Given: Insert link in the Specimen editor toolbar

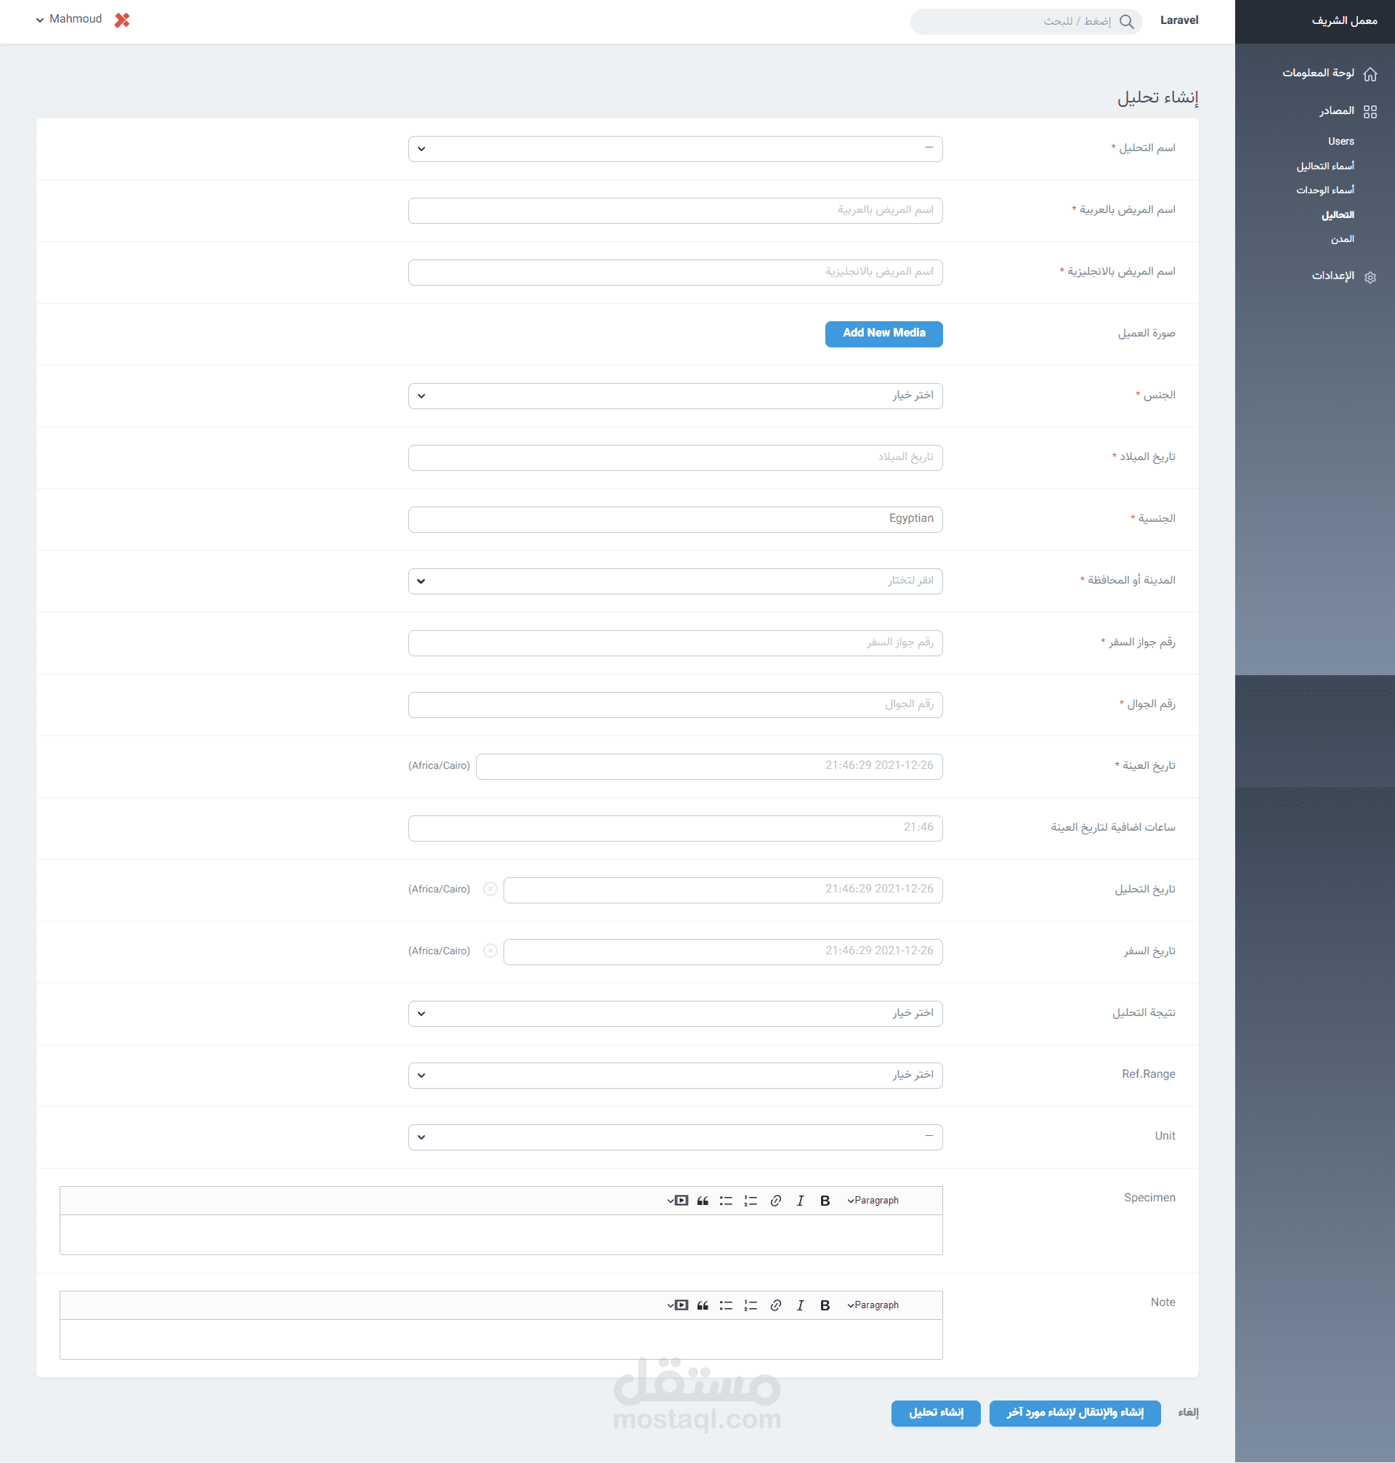Looking at the screenshot, I should 775,1201.
